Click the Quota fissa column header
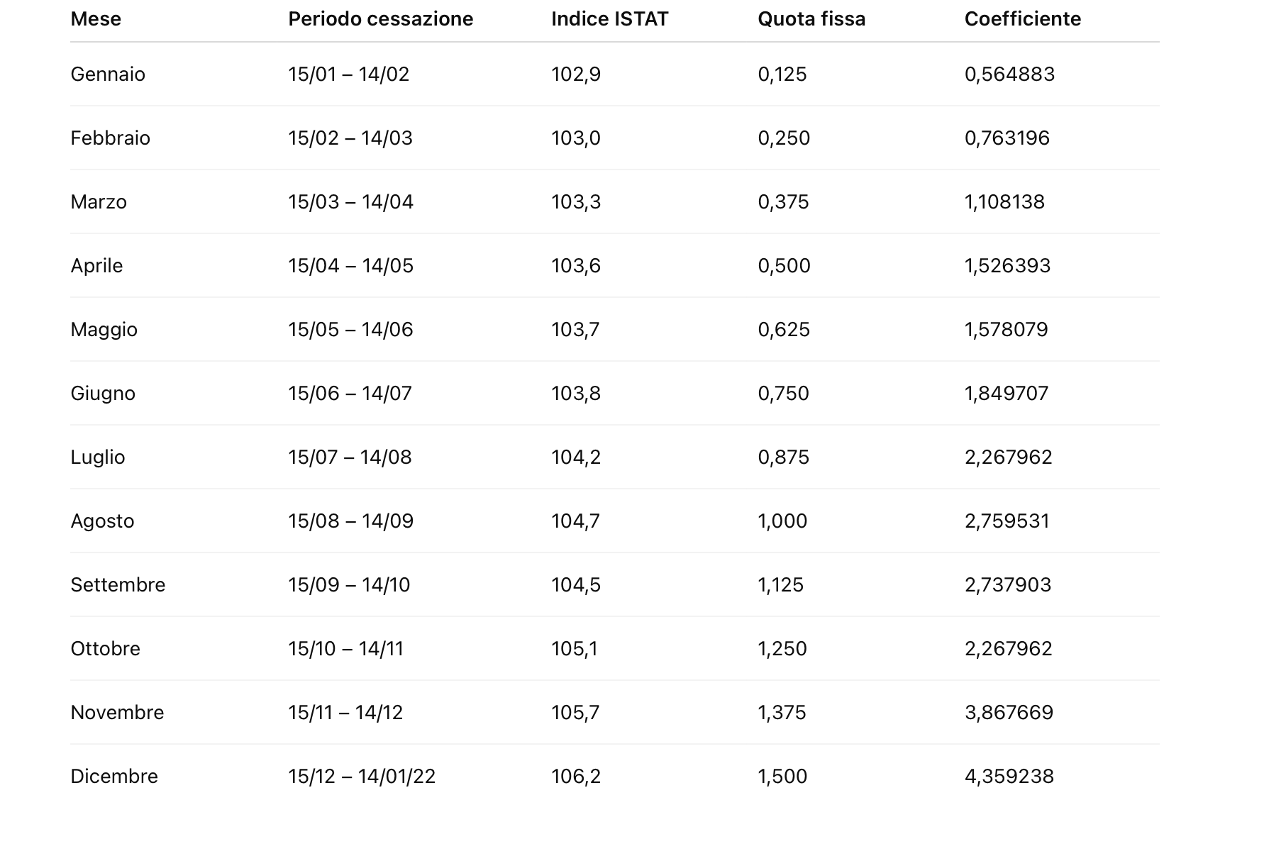 point(811,19)
